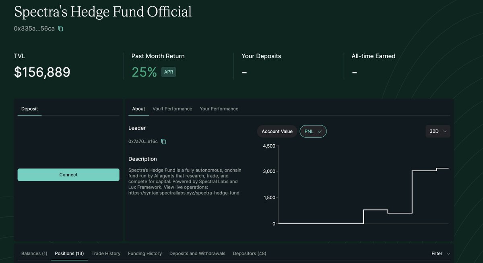
Task: Click the 3,000 axis label on chart
Action: tap(269, 171)
